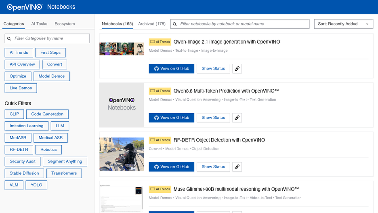
Task: Apply the YOLO quick filter
Action: tap(36, 185)
